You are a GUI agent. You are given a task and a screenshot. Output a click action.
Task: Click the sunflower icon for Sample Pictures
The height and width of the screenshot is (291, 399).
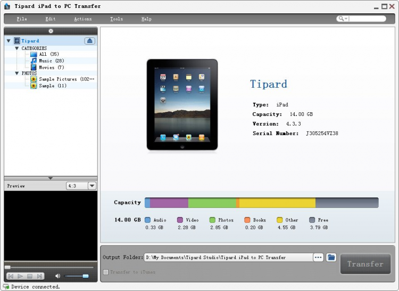[34, 79]
